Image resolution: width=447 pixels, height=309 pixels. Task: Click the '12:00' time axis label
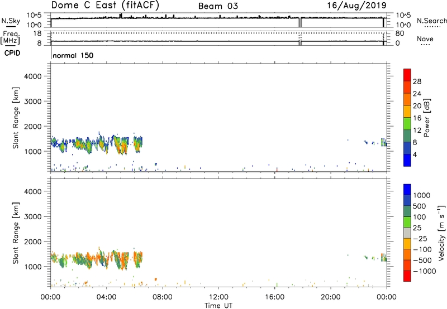click(218, 297)
